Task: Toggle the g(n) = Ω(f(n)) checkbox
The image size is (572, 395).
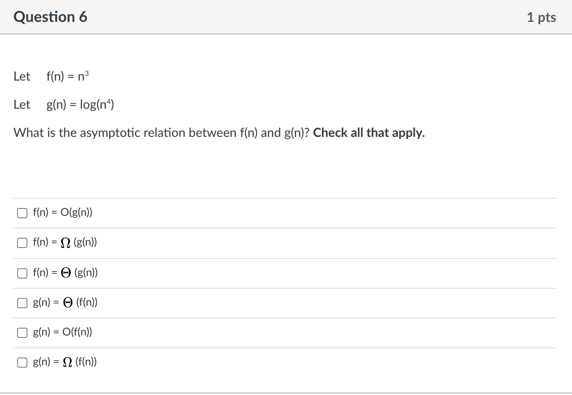Action: tap(22, 363)
